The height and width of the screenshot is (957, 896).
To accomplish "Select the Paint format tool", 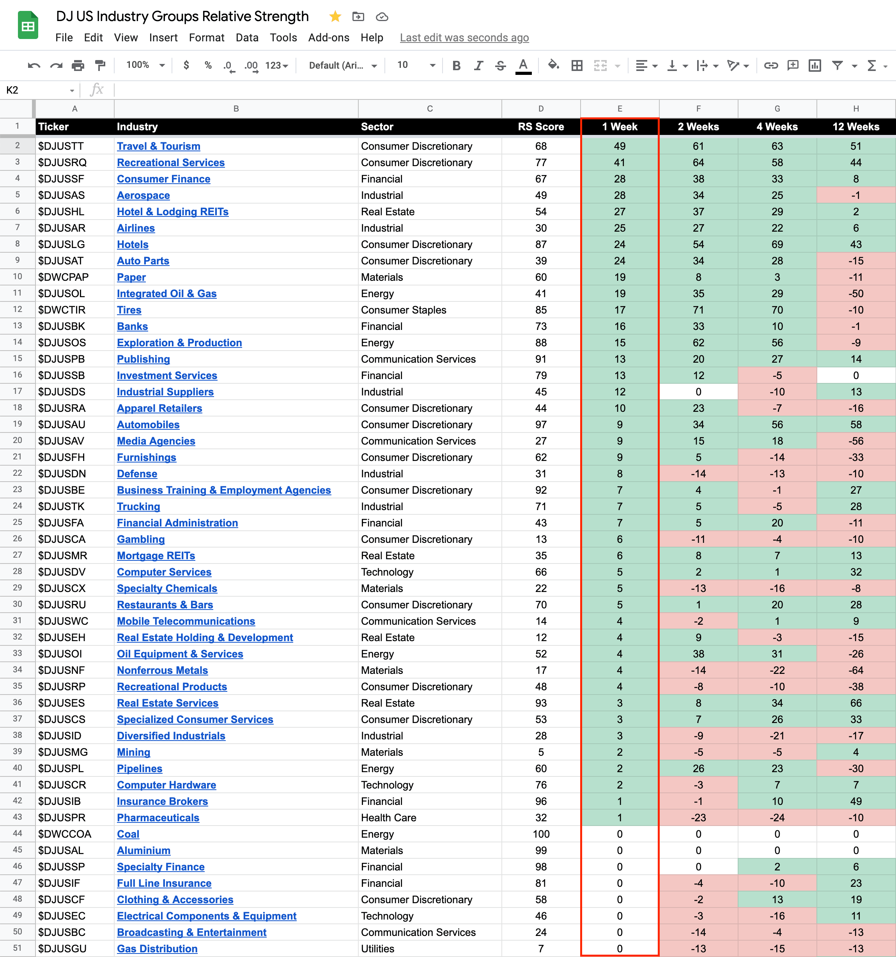I will pos(100,66).
